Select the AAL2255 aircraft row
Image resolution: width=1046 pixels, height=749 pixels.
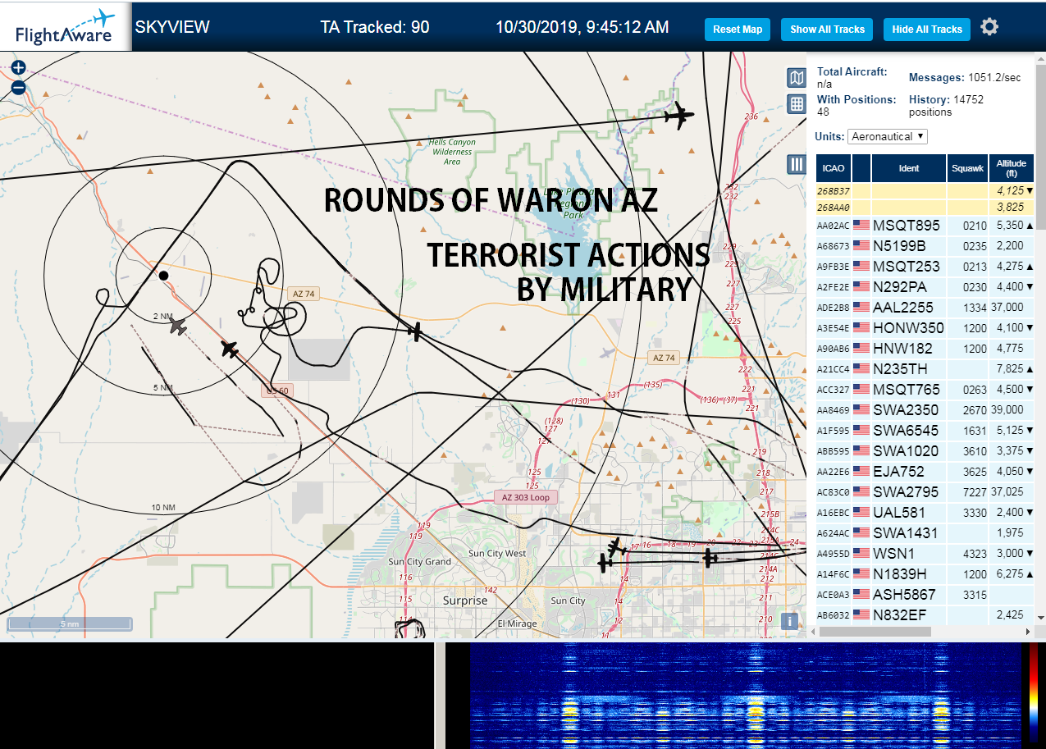925,308
